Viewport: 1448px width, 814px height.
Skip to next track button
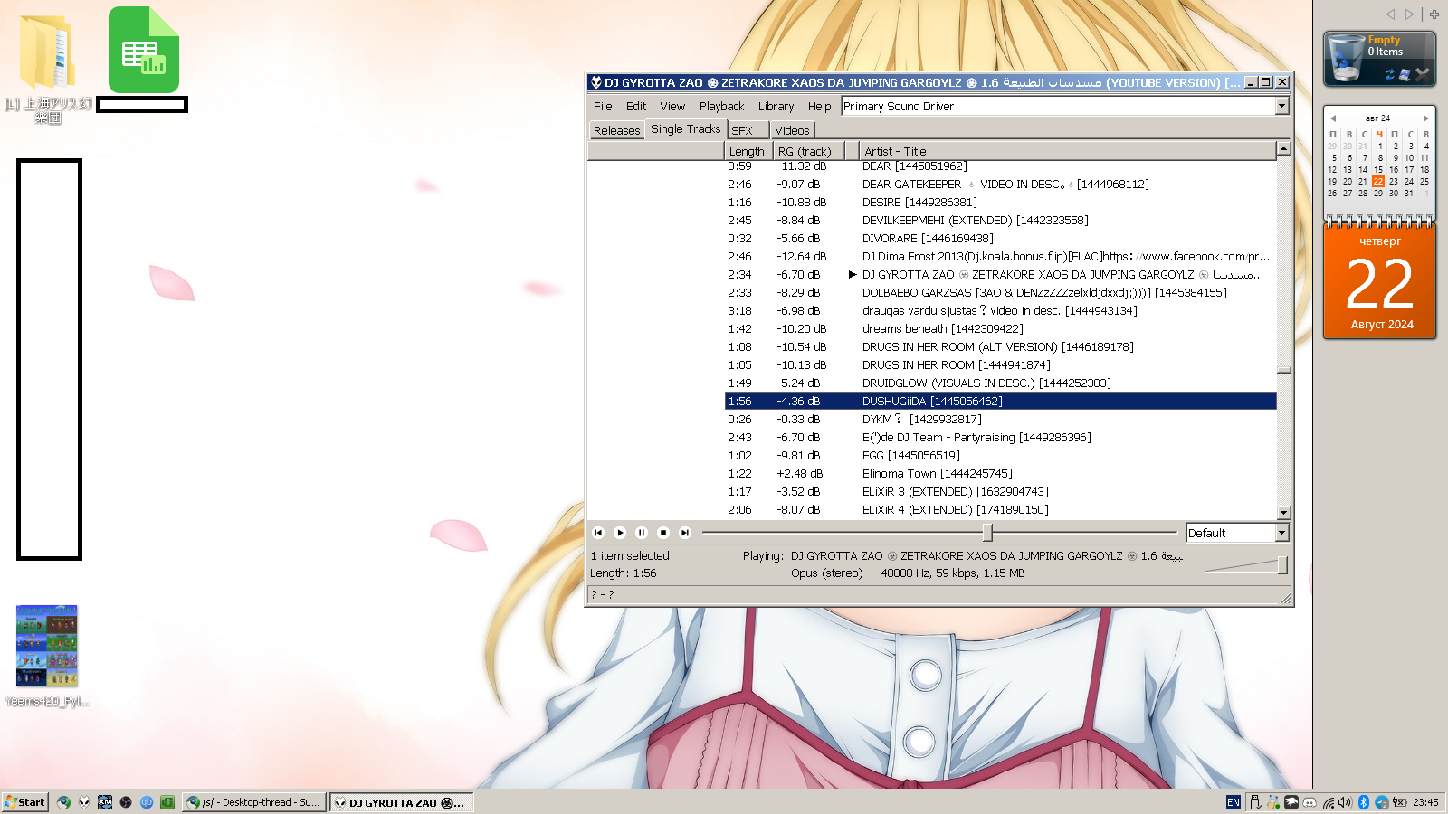(685, 533)
